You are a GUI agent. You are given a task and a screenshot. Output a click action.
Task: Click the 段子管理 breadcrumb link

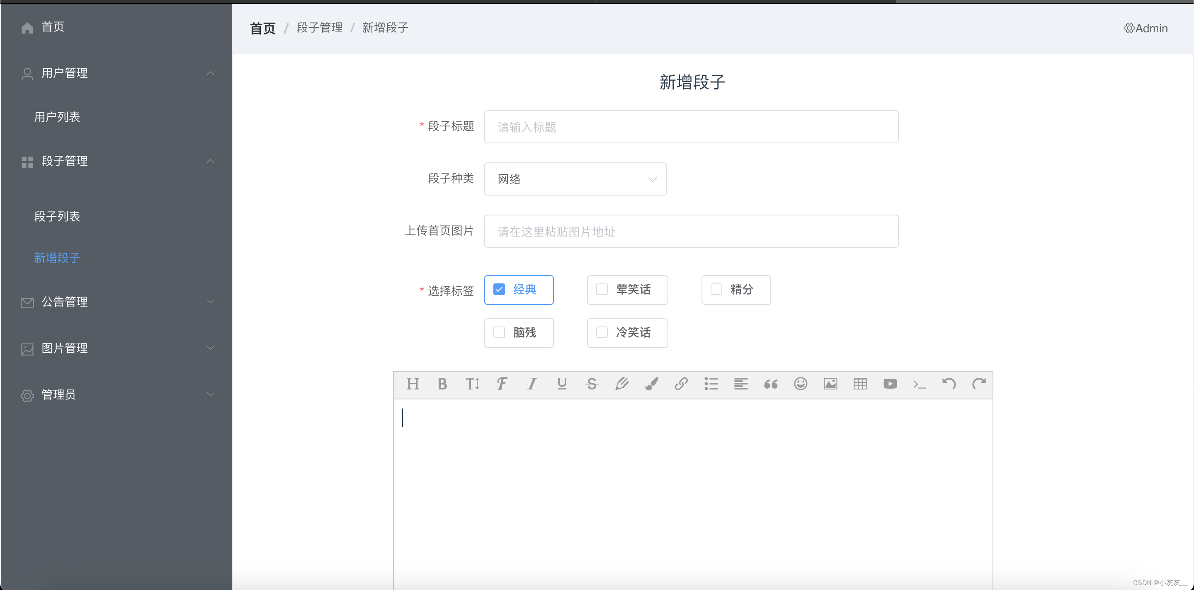click(319, 27)
